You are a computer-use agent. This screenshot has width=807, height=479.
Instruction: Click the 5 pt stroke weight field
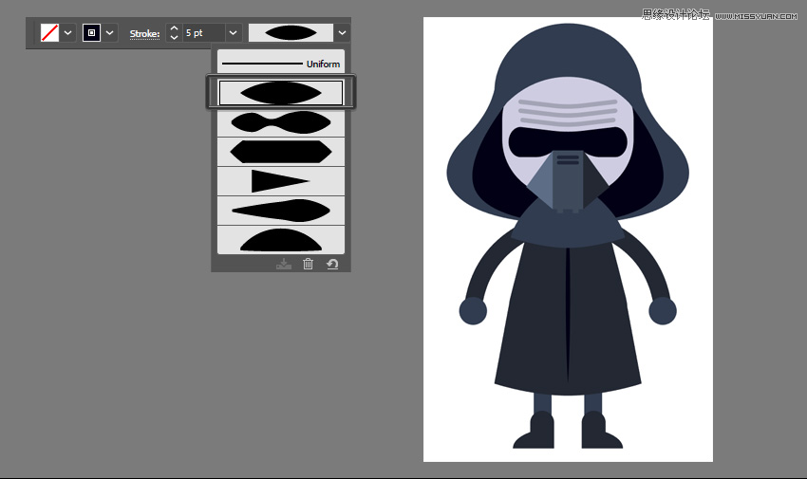[x=204, y=33]
